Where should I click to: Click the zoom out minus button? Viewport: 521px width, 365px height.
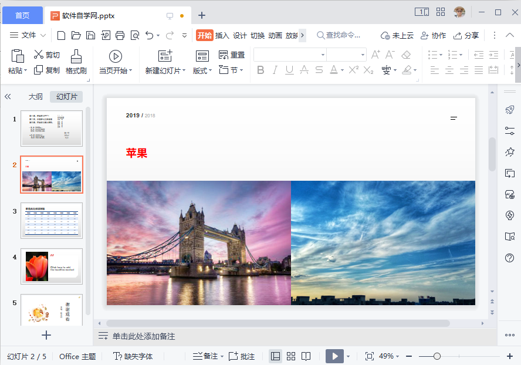point(409,356)
